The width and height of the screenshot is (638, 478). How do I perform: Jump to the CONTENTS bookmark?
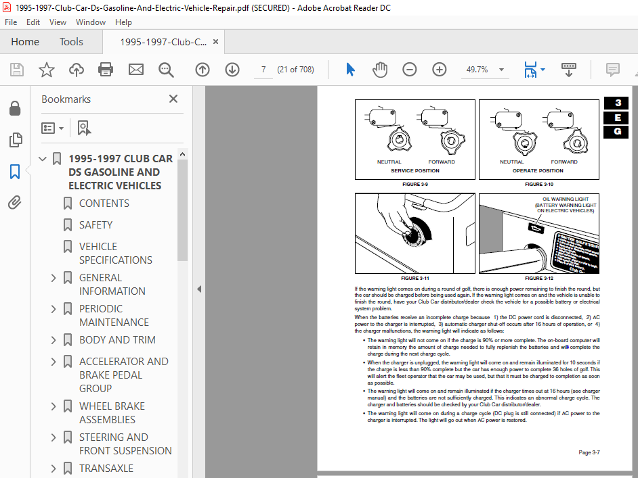(104, 204)
